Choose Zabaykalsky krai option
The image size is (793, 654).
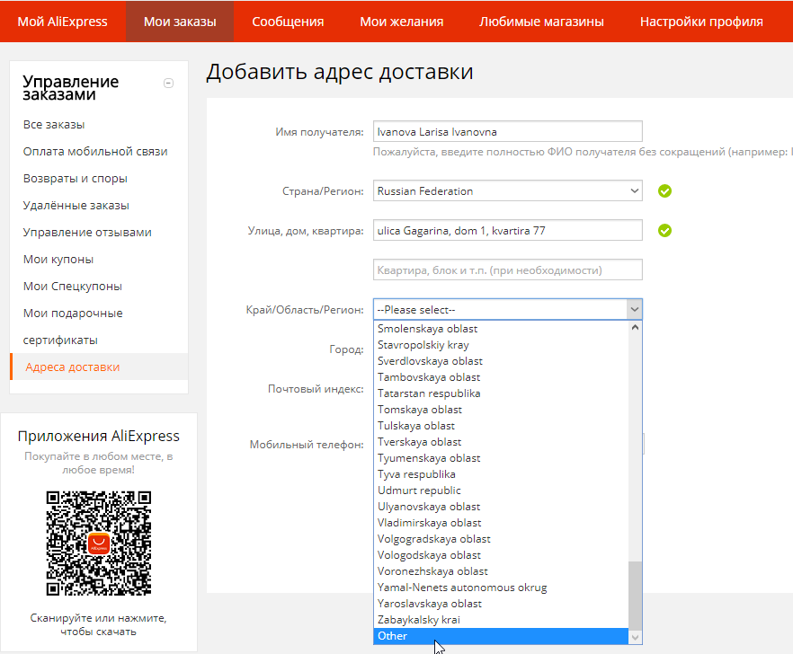tap(501, 620)
